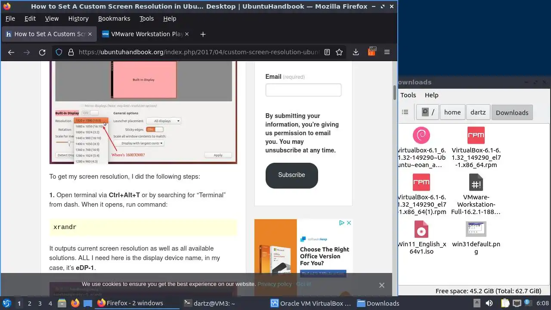Toggle reader view in address bar
Screen dimensions: 551x310
click(x=327, y=52)
